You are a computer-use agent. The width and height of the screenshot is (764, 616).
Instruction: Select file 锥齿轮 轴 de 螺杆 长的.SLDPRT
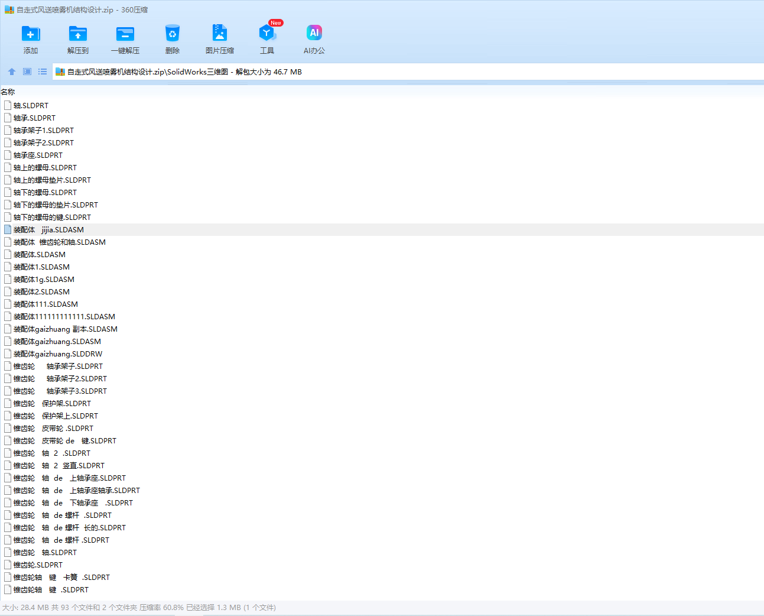click(70, 527)
